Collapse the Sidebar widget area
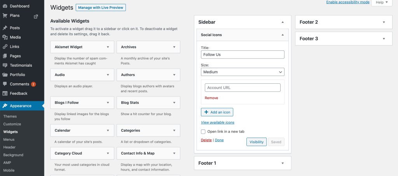 (283, 22)
